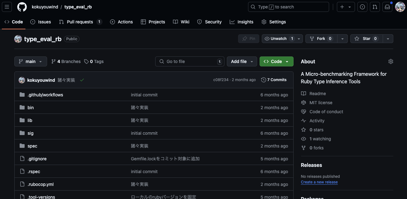
Task: Click kokuyouwind owner in breadcrumb
Action: 45,7
